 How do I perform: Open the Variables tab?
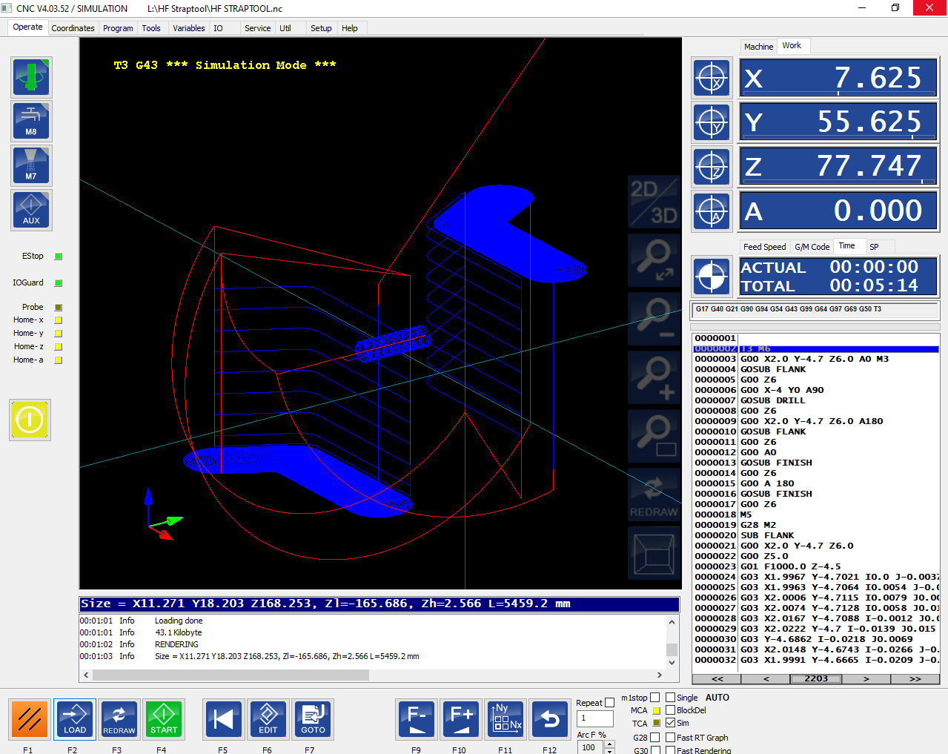[189, 28]
